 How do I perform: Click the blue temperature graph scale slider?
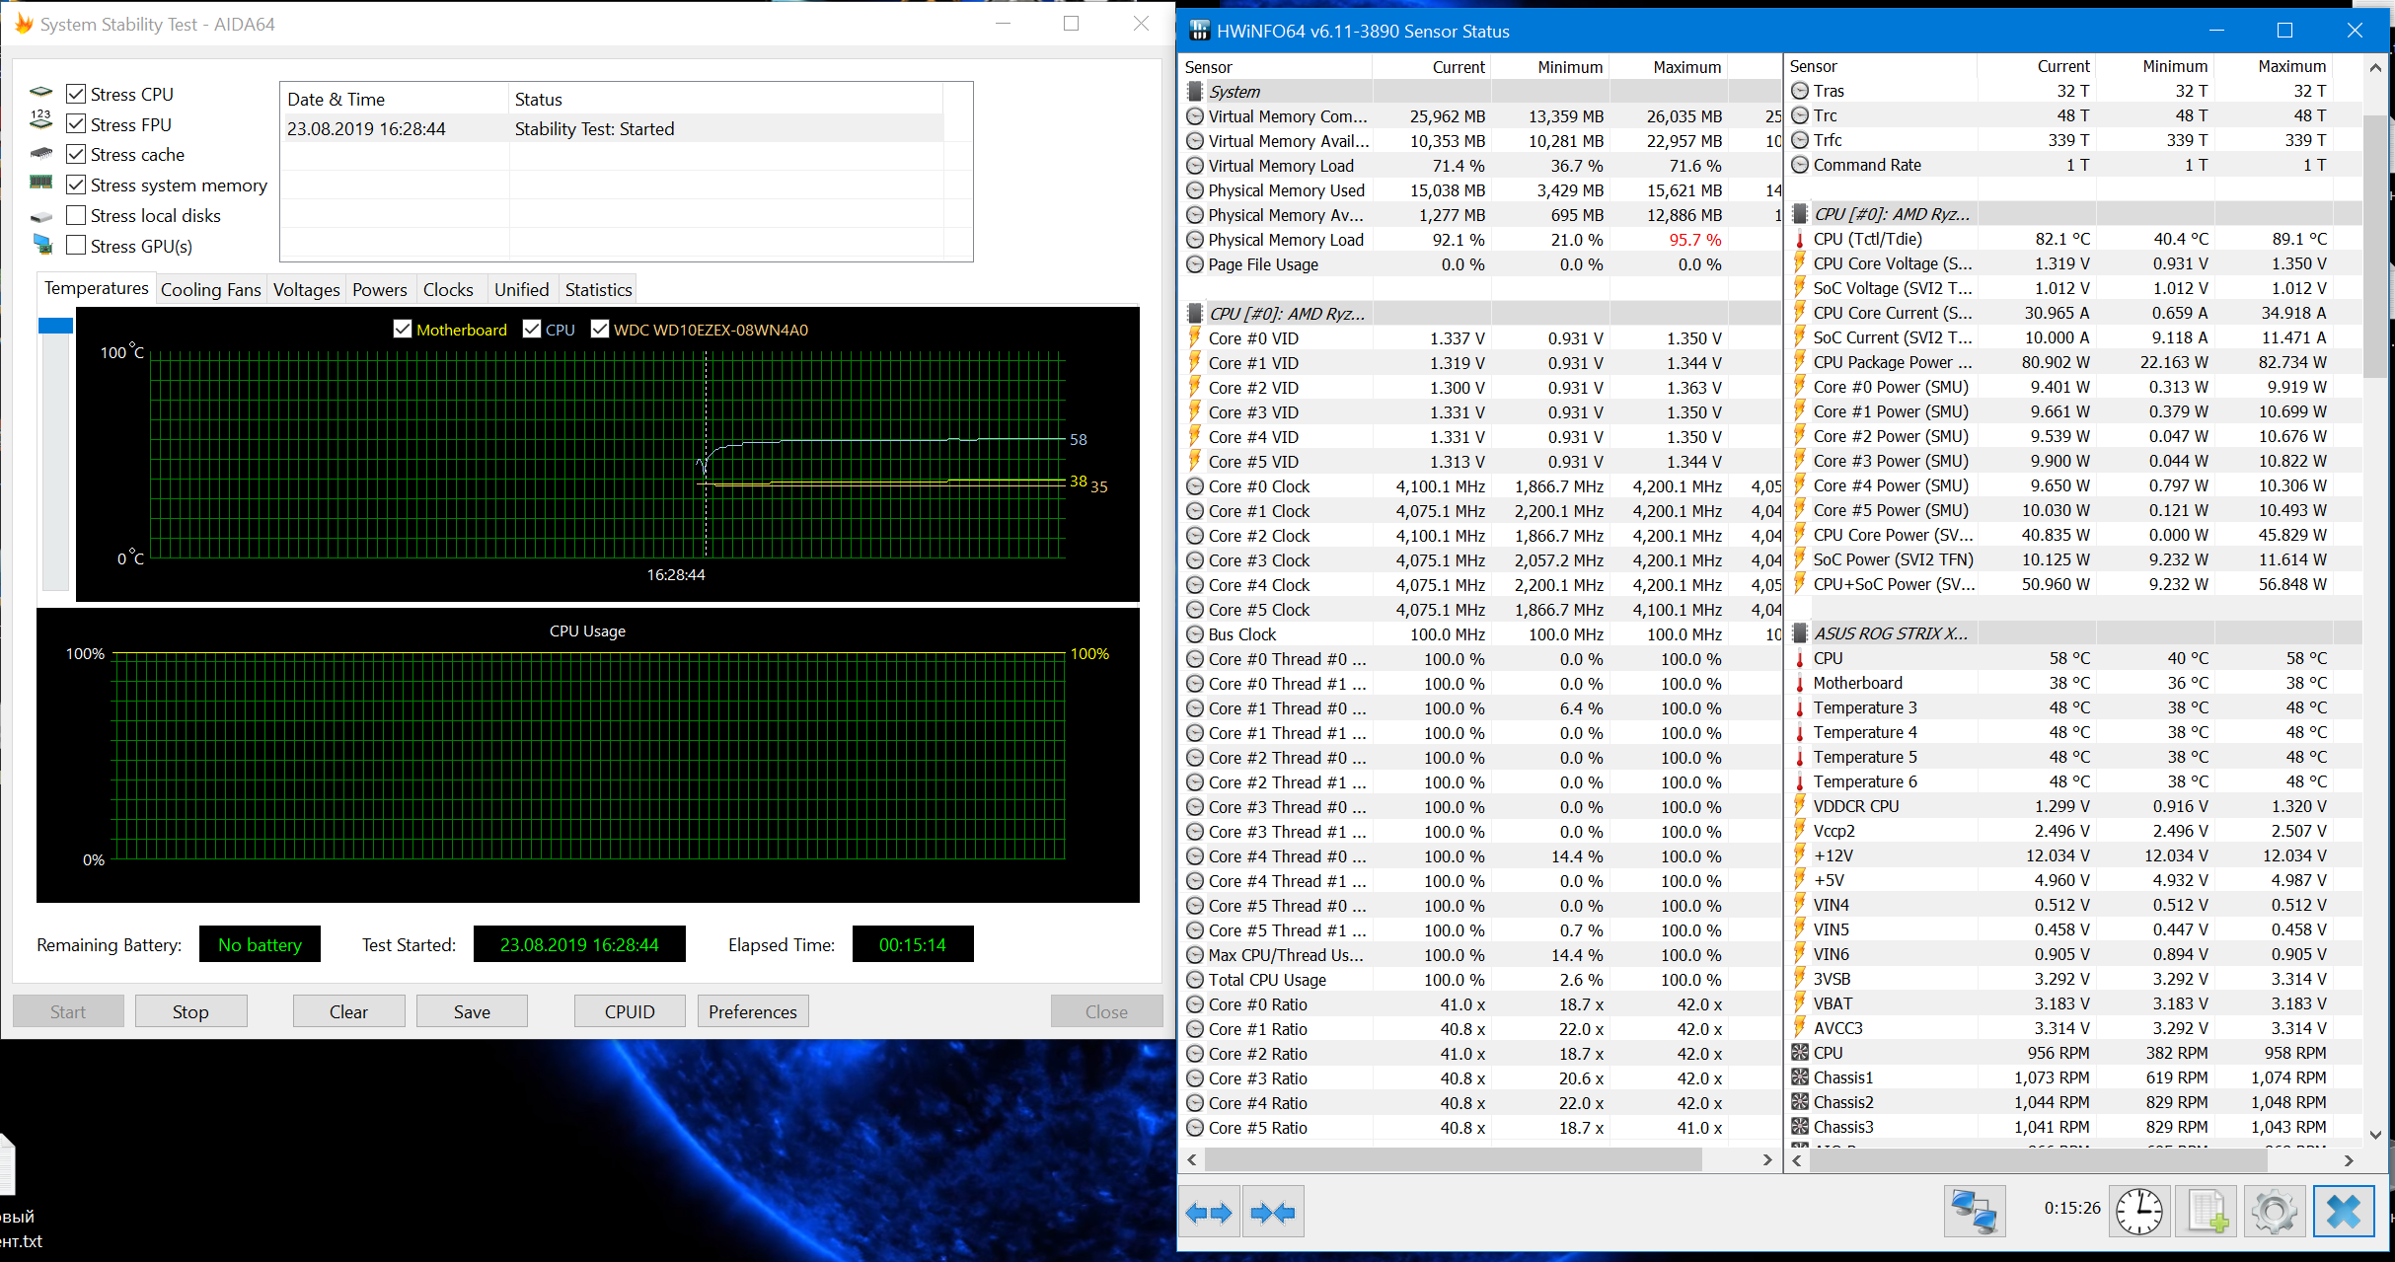55,326
